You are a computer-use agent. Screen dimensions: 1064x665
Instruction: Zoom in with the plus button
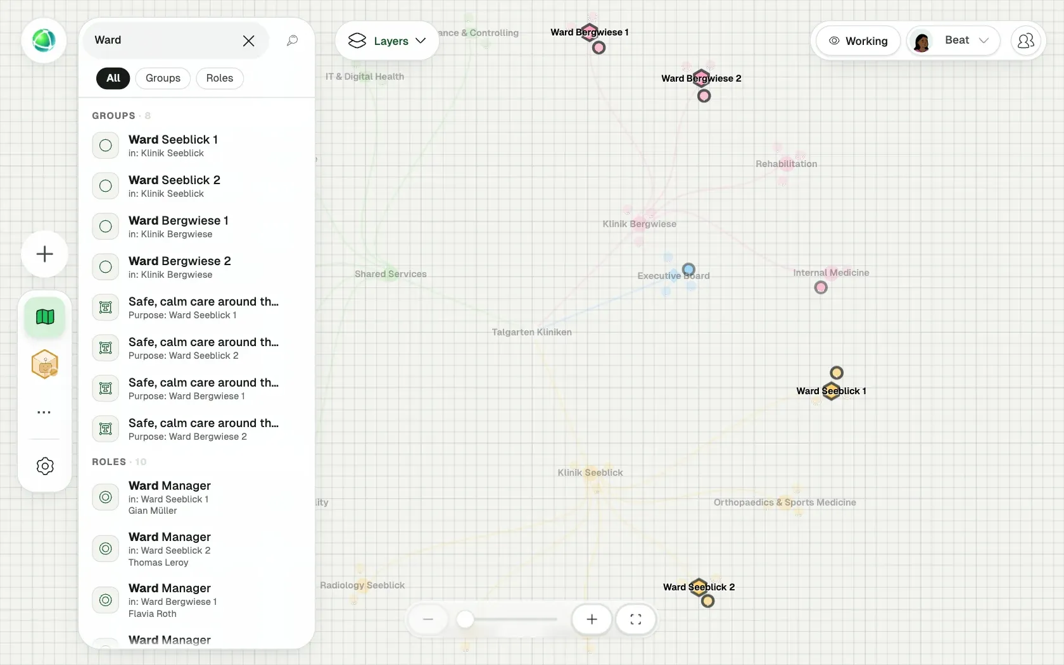click(592, 619)
